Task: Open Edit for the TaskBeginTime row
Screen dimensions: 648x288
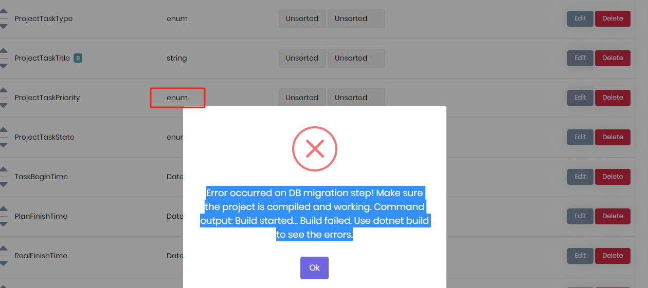Action: click(x=580, y=177)
